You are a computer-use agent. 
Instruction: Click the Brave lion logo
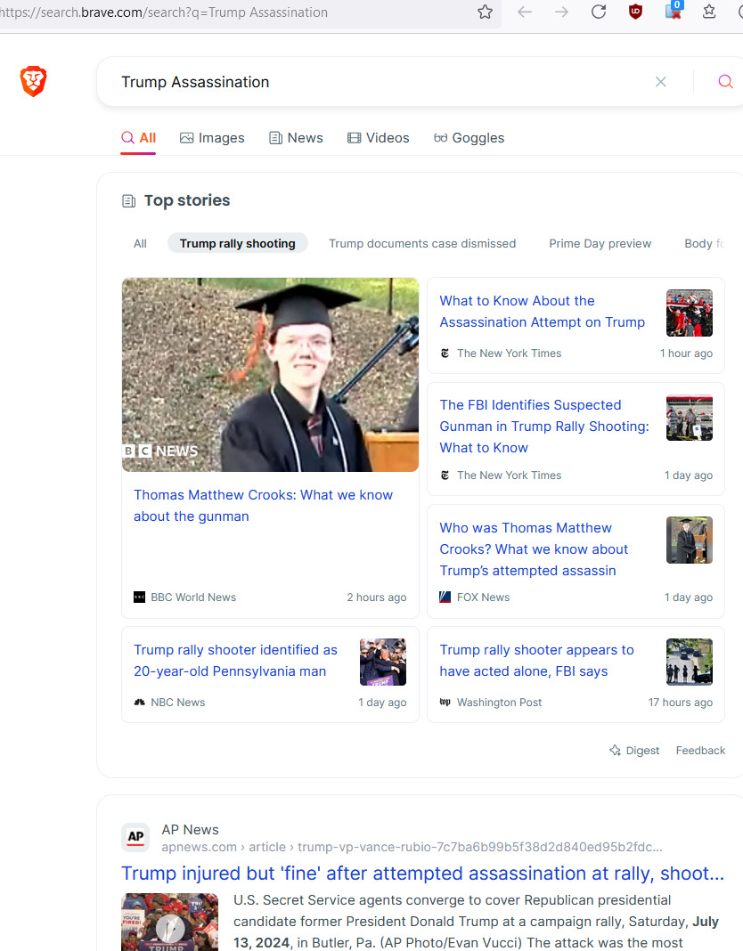coord(33,82)
